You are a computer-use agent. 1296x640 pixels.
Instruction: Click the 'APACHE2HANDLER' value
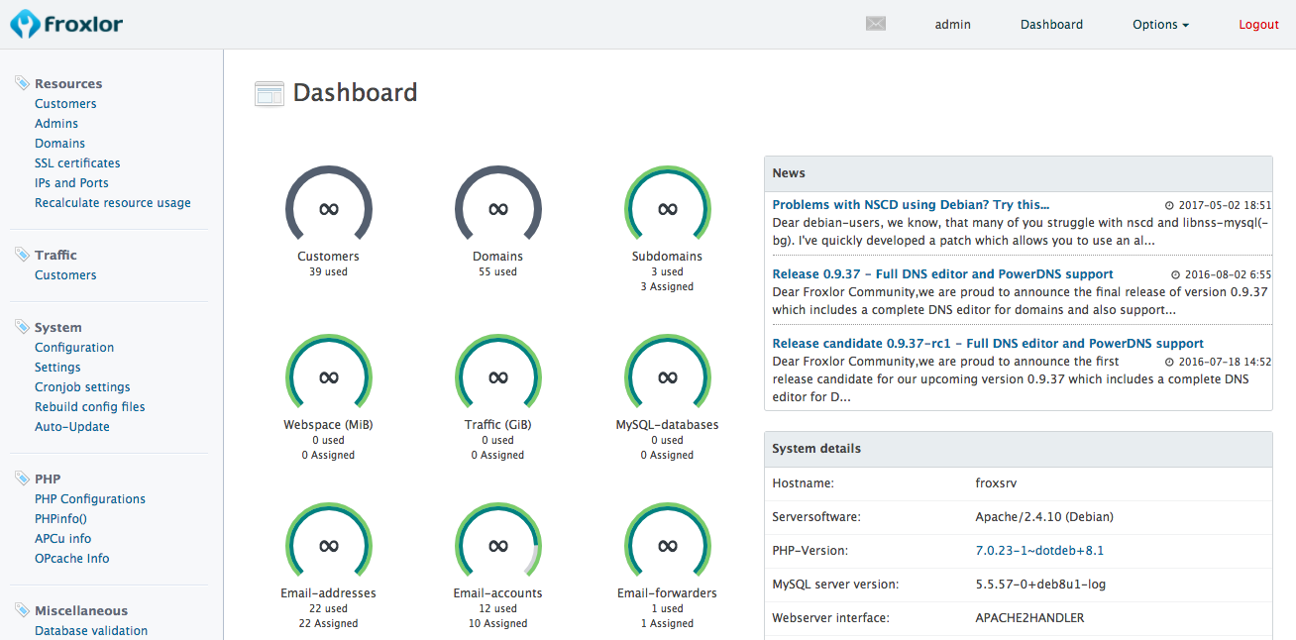(x=1029, y=618)
